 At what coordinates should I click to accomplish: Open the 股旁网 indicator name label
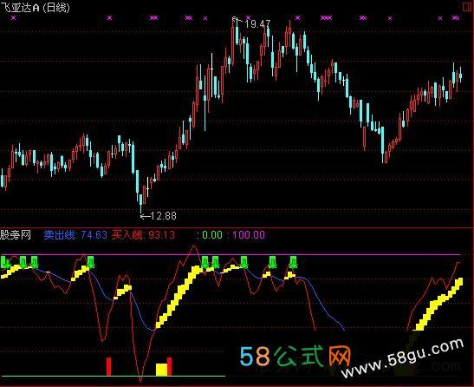pos(16,234)
